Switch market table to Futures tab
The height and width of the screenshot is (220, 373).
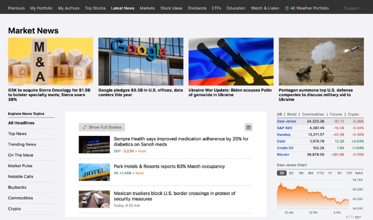pos(336,114)
